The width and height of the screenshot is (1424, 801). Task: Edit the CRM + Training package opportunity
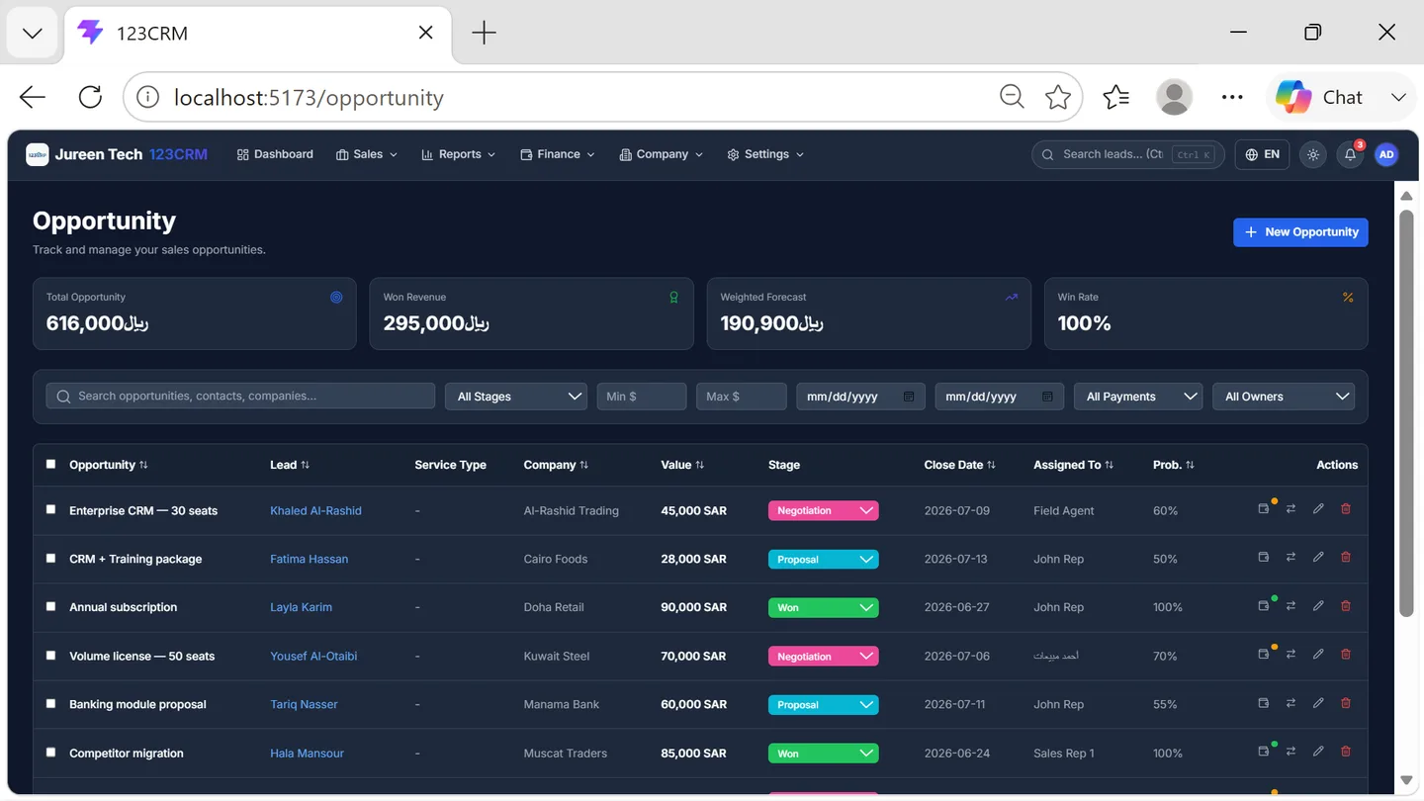tap(1318, 557)
